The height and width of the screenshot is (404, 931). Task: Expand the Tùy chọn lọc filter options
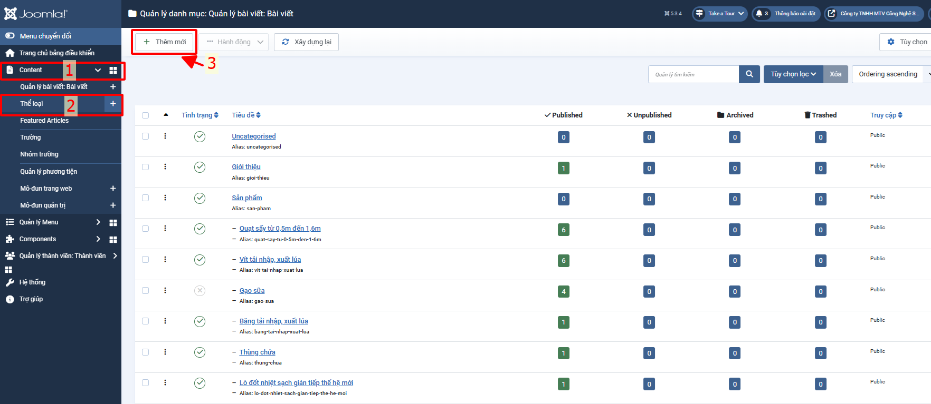793,74
